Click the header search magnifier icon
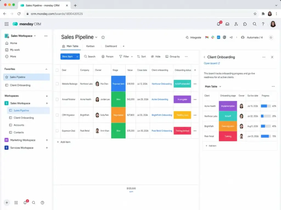 [x=254, y=24]
